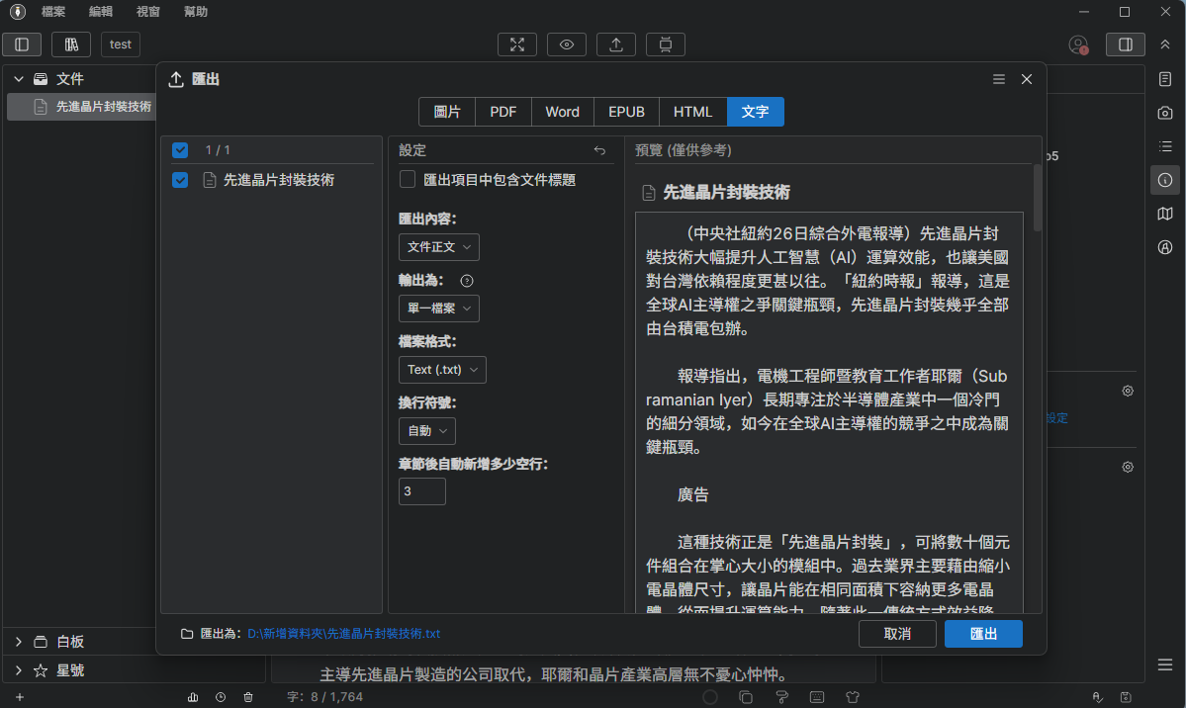Open statistics bar chart icon in status bar
Screen dimensions: 1186x708
[193, 697]
